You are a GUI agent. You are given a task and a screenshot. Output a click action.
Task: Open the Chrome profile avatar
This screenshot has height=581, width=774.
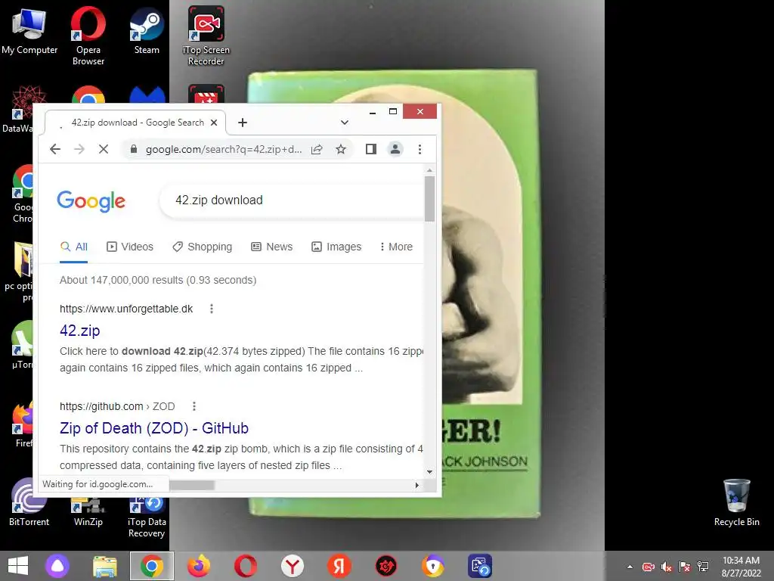coord(395,149)
